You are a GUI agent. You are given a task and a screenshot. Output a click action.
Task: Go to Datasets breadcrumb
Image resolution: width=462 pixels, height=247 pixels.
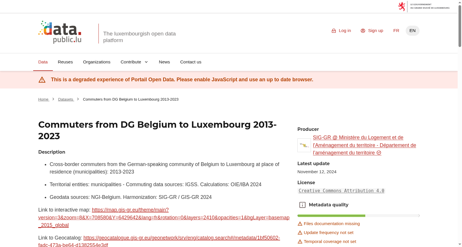pyautogui.click(x=66, y=99)
